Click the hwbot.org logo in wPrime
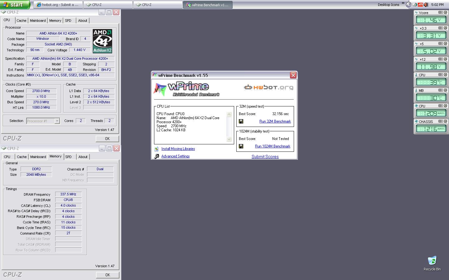 point(268,87)
